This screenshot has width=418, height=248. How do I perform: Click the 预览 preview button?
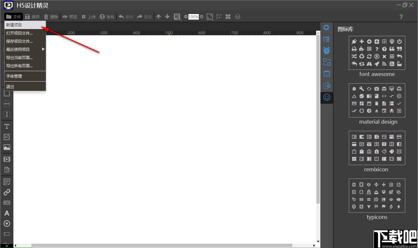click(70, 17)
